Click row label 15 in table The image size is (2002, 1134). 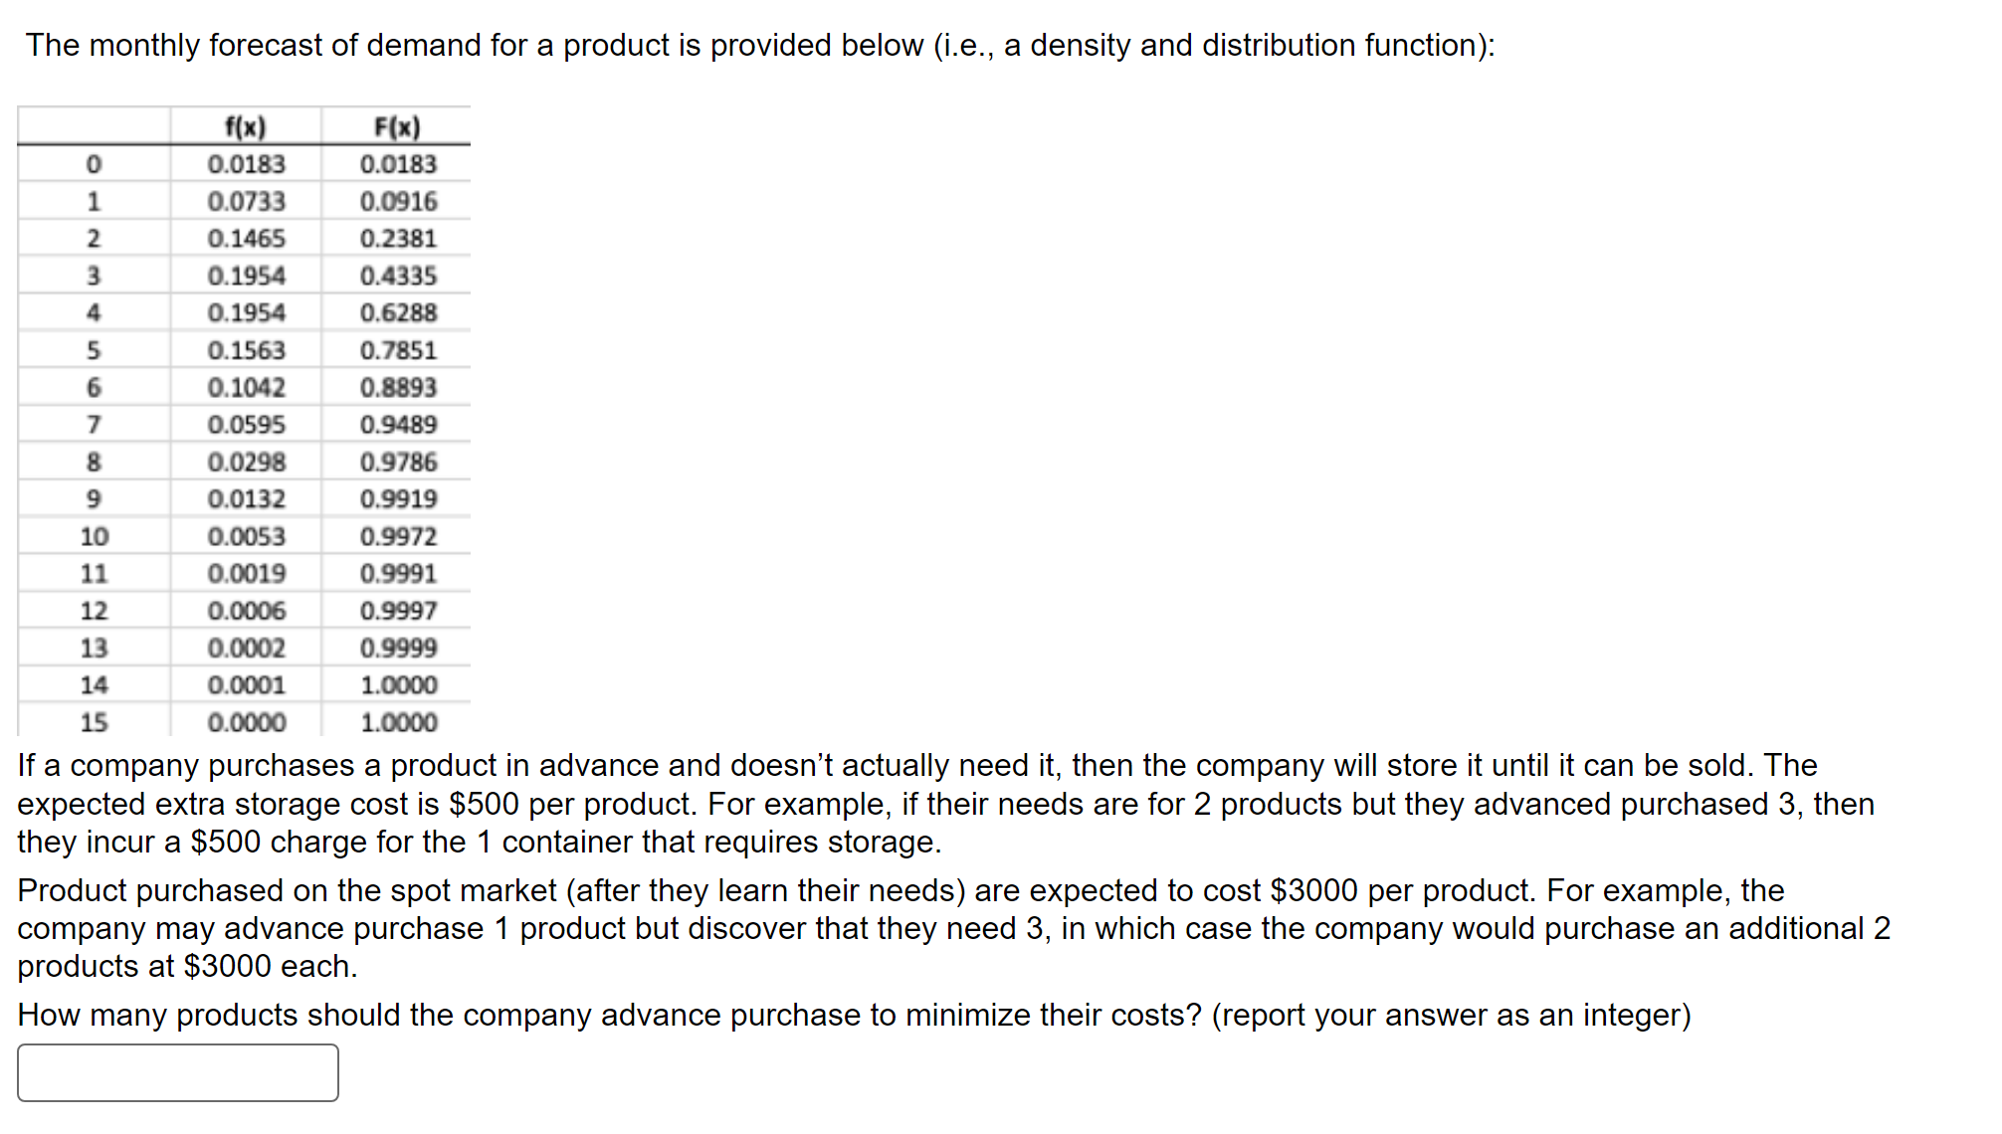tap(94, 723)
